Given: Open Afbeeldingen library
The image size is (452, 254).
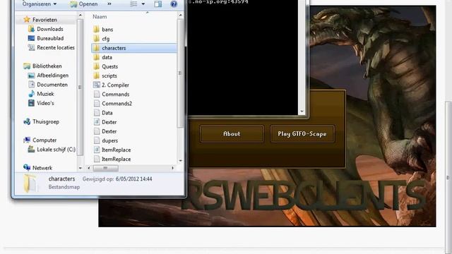Looking at the screenshot, I should (x=52, y=75).
